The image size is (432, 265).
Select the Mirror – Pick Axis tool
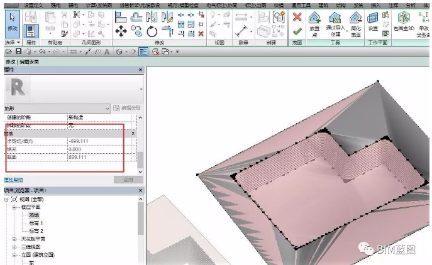(x=152, y=17)
